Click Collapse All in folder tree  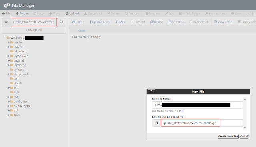[34, 30]
